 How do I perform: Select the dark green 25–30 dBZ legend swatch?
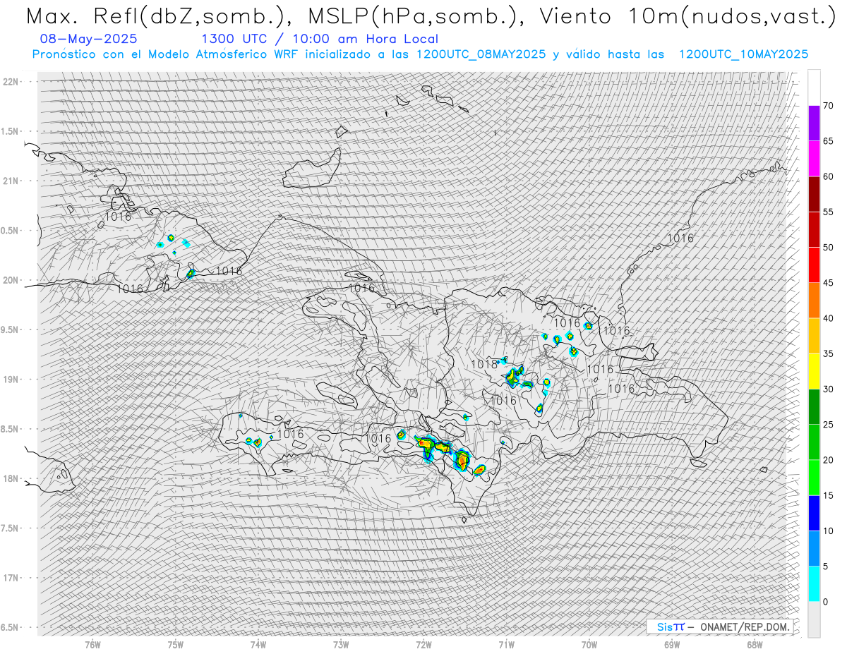click(x=814, y=407)
